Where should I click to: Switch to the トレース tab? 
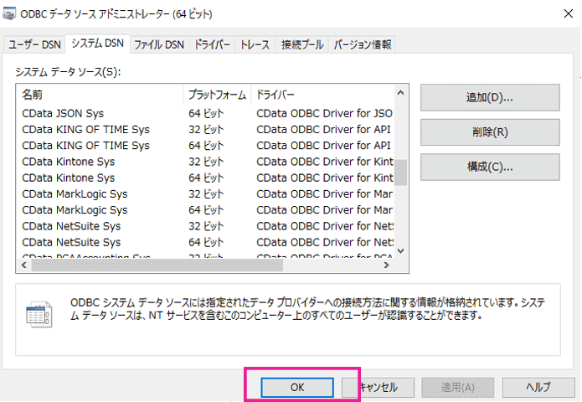pyautogui.click(x=255, y=45)
